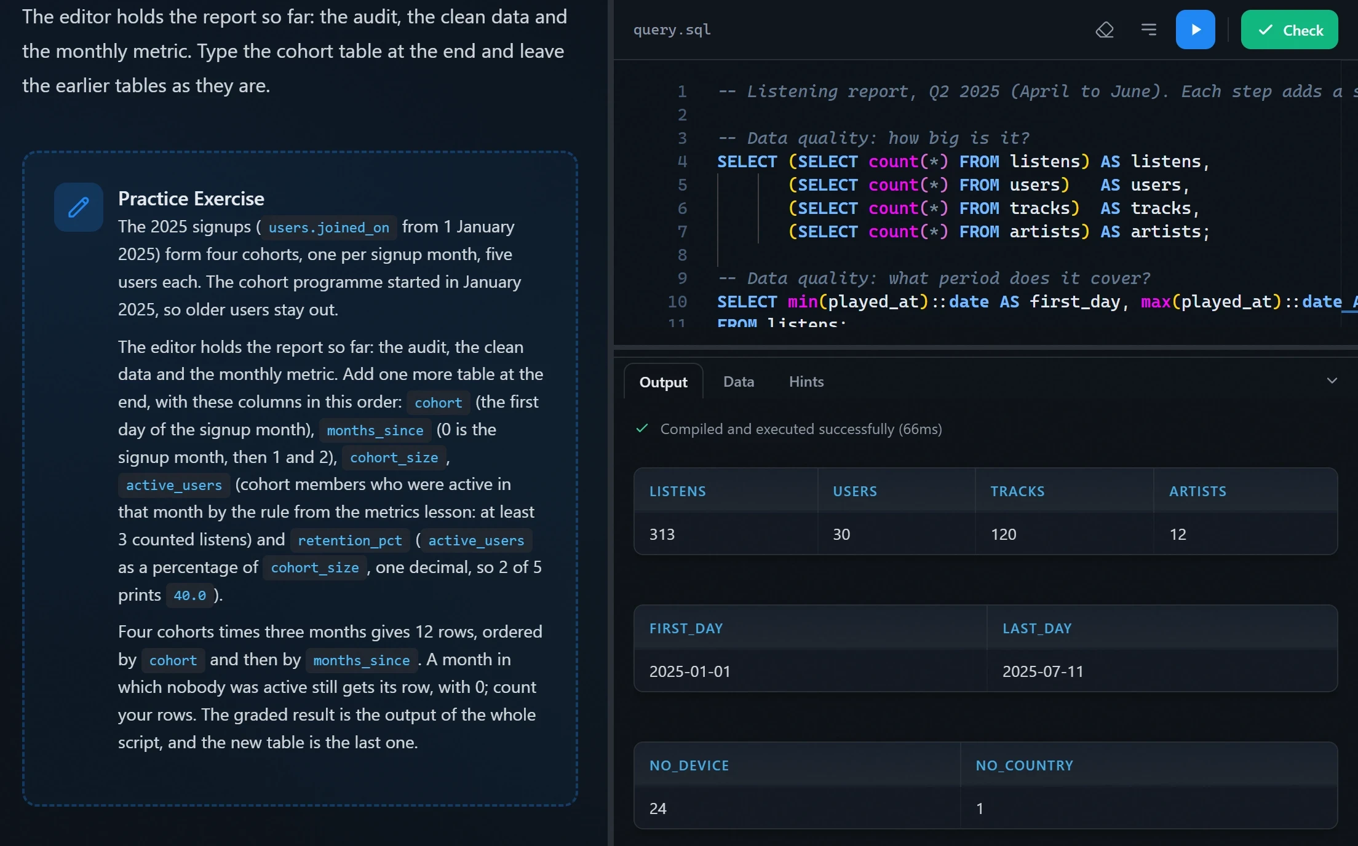This screenshot has width=1358, height=846.
Task: Open the Data tab
Action: pyautogui.click(x=738, y=382)
